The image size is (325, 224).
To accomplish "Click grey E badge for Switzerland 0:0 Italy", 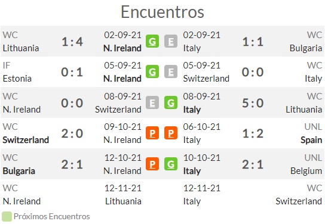I will point(171,71).
